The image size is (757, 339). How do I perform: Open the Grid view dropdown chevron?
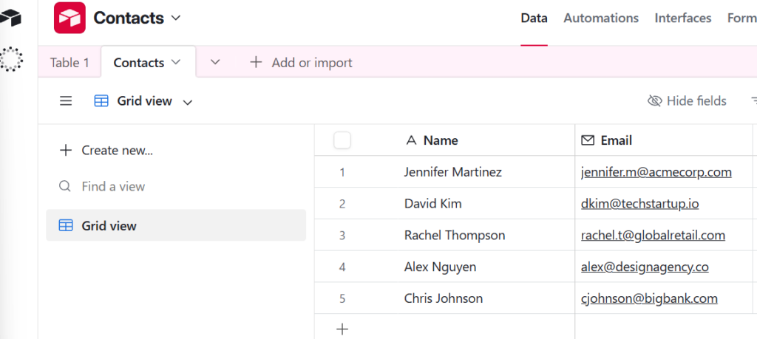click(x=188, y=102)
